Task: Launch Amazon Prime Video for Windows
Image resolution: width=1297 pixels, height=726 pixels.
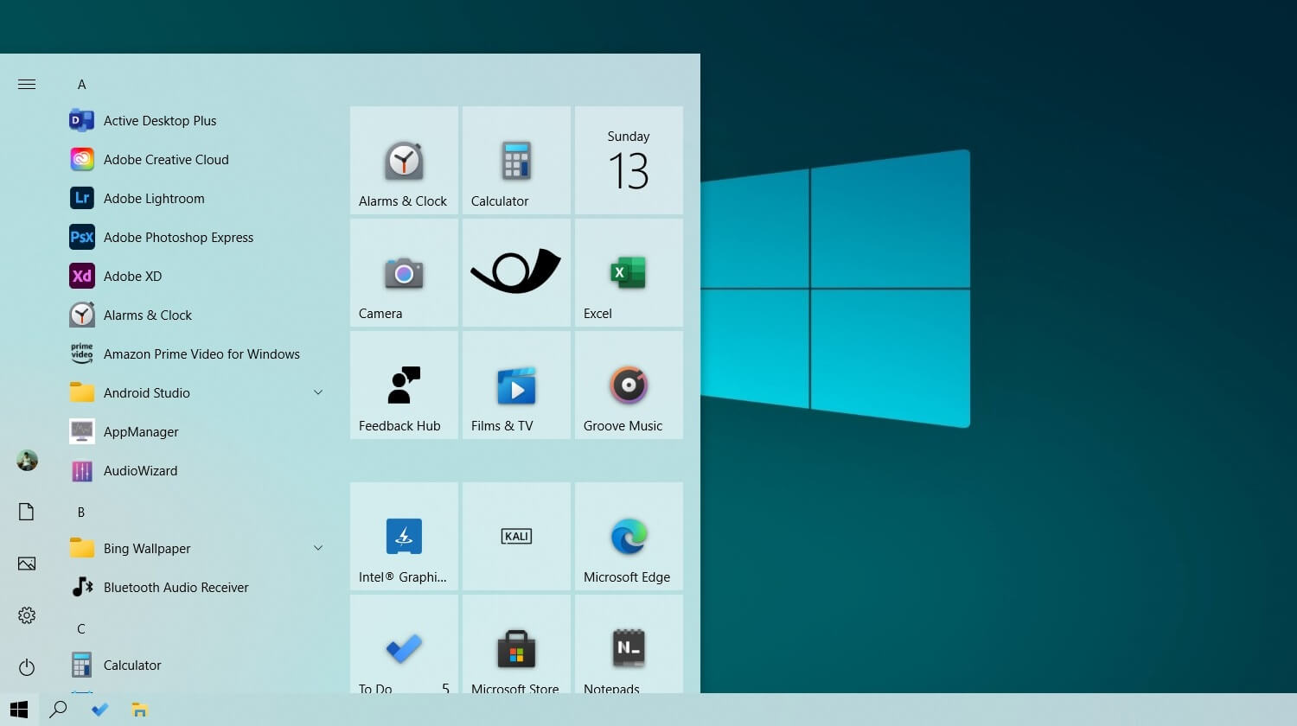Action: click(x=197, y=354)
